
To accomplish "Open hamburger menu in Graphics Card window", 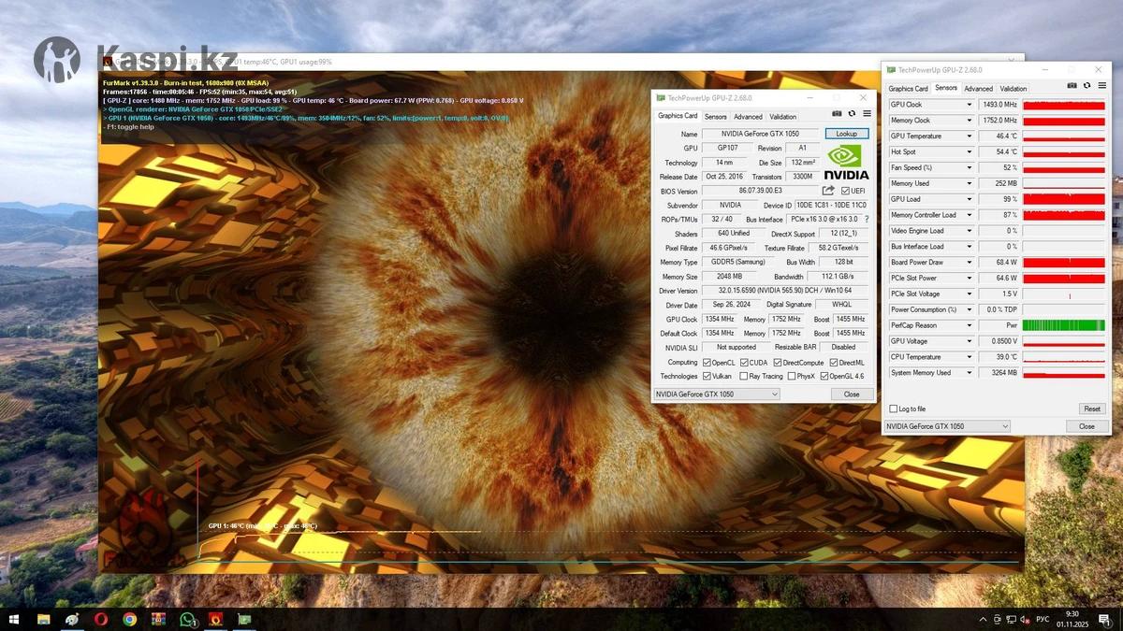I will (867, 114).
